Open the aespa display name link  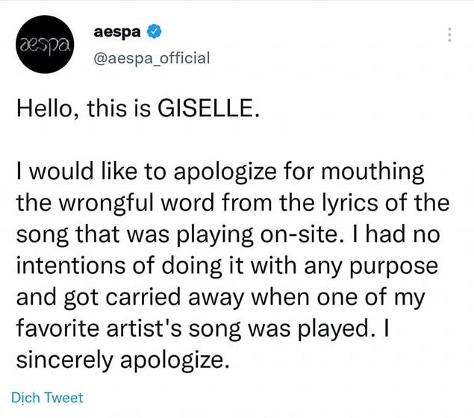118,32
